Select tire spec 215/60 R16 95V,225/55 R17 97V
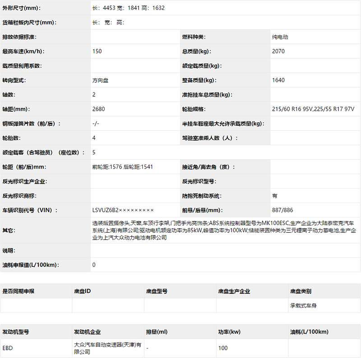 pos(313,109)
